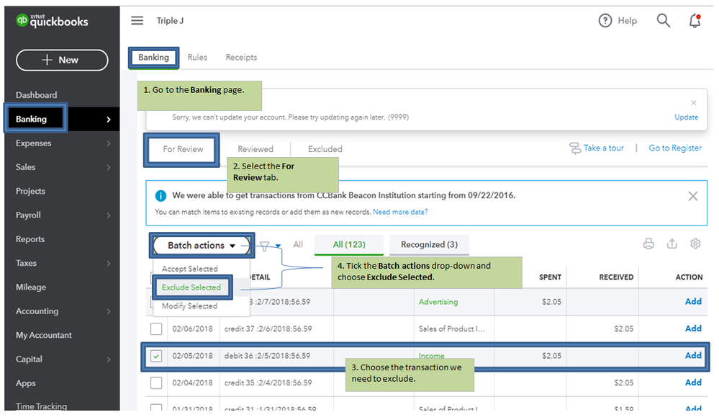
Task: Open the hamburger navigation menu
Action: pyautogui.click(x=137, y=21)
